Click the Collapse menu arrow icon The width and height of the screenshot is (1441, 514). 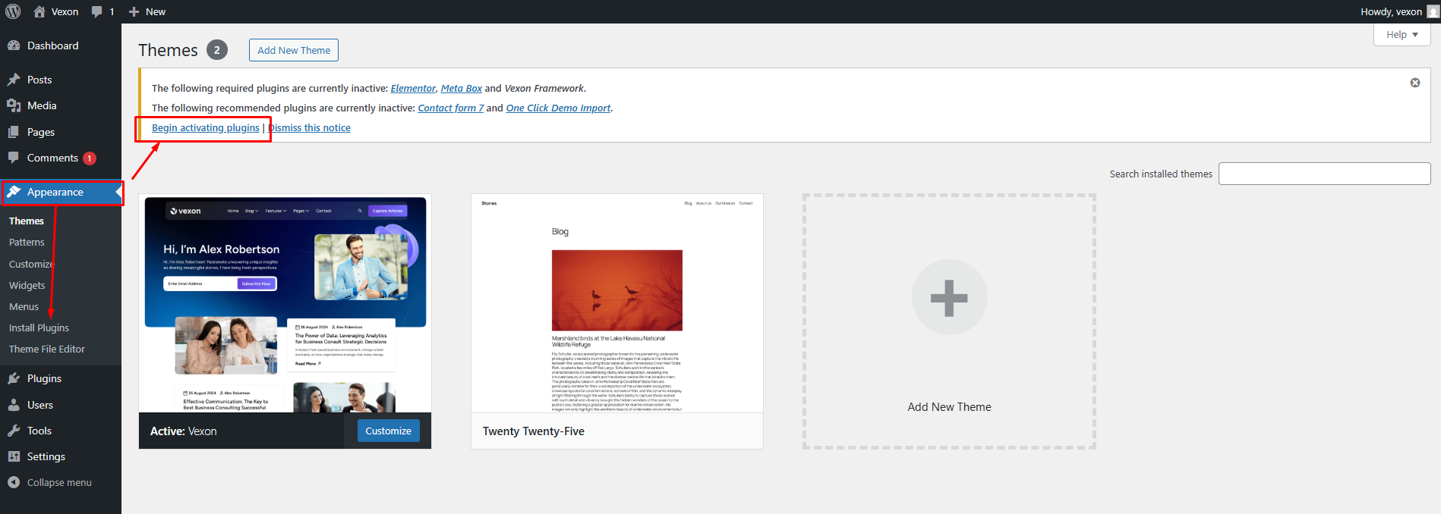coord(14,482)
